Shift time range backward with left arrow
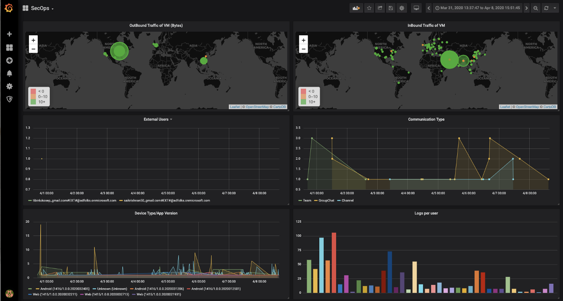The image size is (563, 301). point(429,8)
